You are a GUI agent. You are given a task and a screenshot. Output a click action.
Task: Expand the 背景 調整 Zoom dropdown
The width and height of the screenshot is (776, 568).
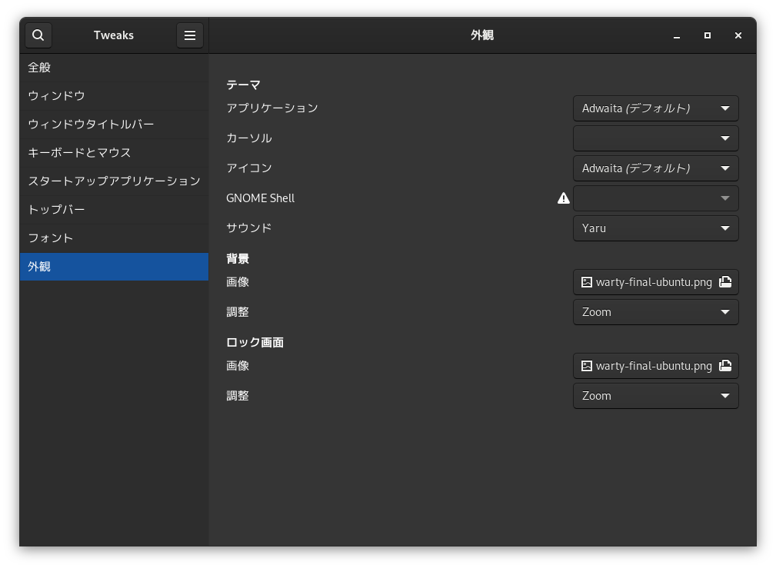coord(655,312)
